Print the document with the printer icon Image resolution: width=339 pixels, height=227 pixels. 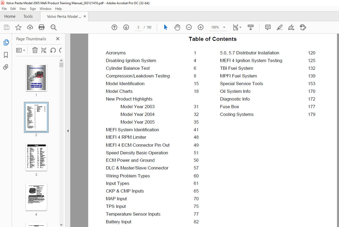[x=42, y=27]
